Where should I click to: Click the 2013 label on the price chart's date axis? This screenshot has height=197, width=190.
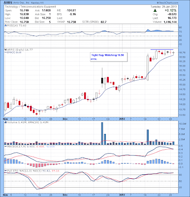point(122,119)
